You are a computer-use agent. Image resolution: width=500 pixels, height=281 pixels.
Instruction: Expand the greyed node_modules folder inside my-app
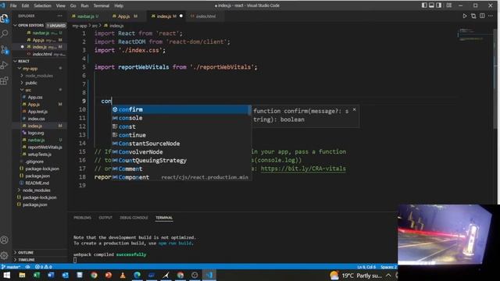click(39, 76)
